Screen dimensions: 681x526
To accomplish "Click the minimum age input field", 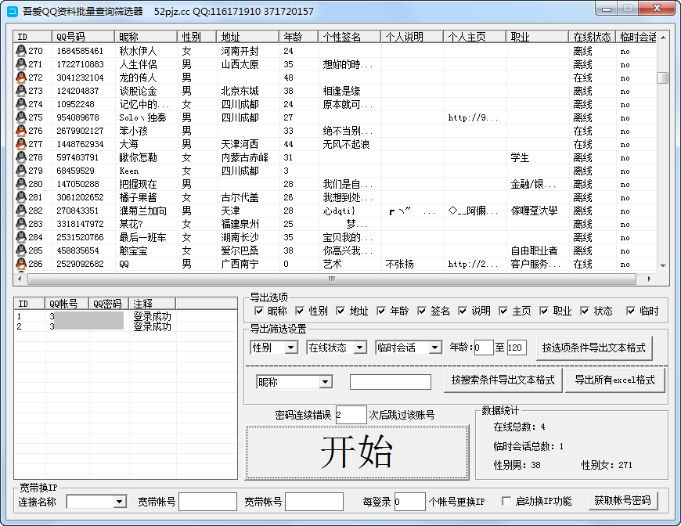I will 484,348.
